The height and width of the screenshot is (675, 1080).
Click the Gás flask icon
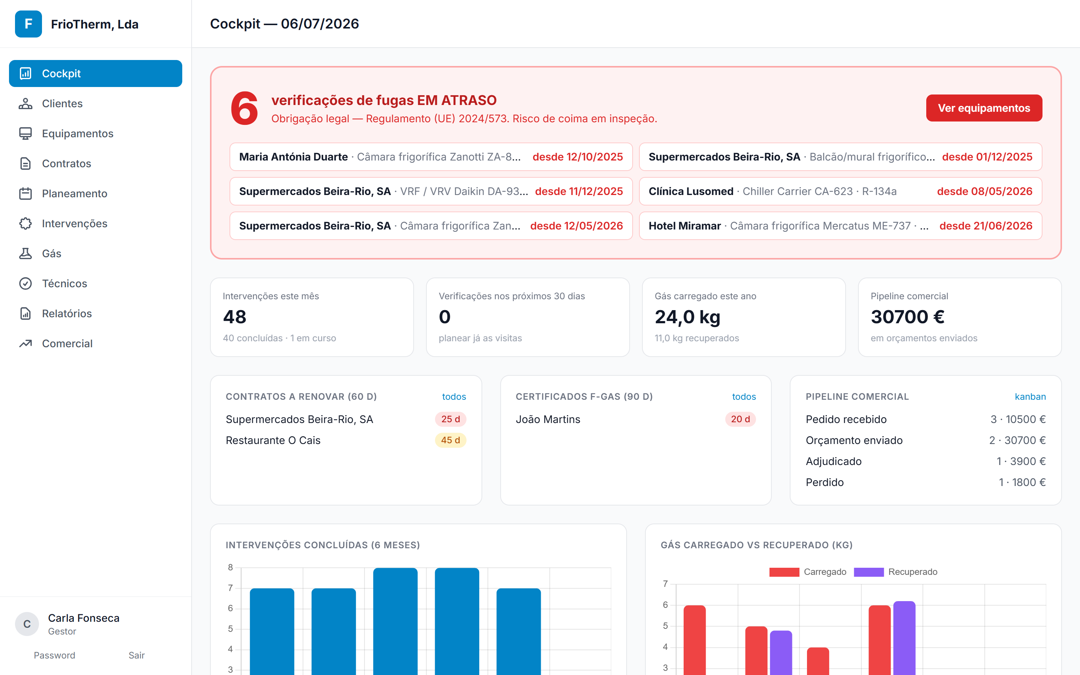[x=25, y=253]
